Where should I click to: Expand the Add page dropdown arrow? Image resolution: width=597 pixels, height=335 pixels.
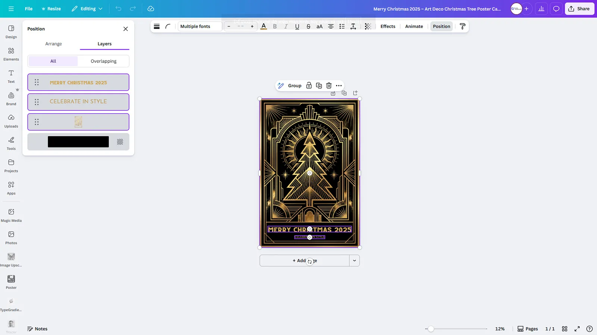(x=354, y=261)
